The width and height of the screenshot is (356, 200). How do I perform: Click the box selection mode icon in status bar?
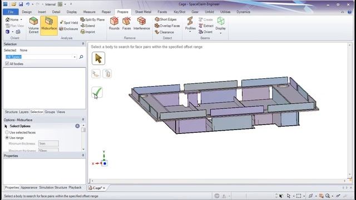coord(299,196)
